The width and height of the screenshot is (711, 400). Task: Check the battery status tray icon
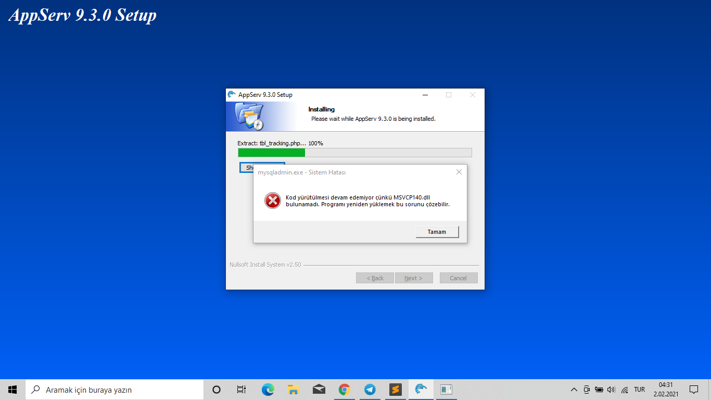(599, 390)
